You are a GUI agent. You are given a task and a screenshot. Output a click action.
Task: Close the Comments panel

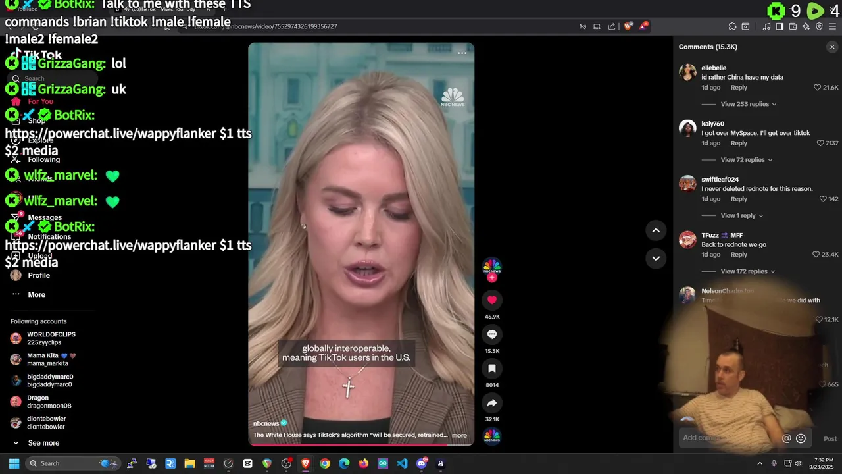831,47
